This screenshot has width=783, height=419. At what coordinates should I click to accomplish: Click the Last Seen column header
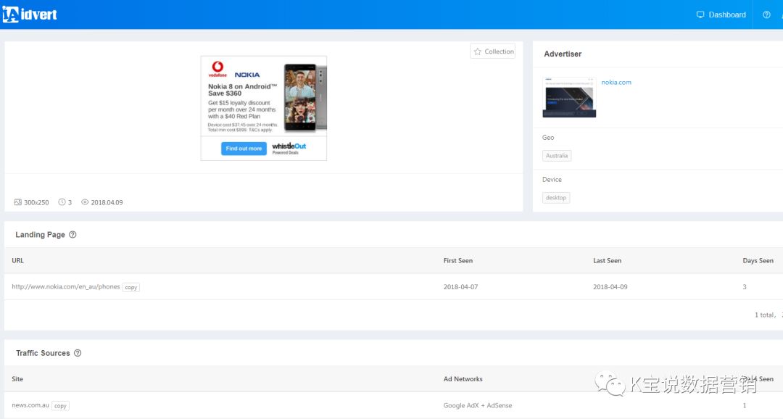(x=608, y=261)
